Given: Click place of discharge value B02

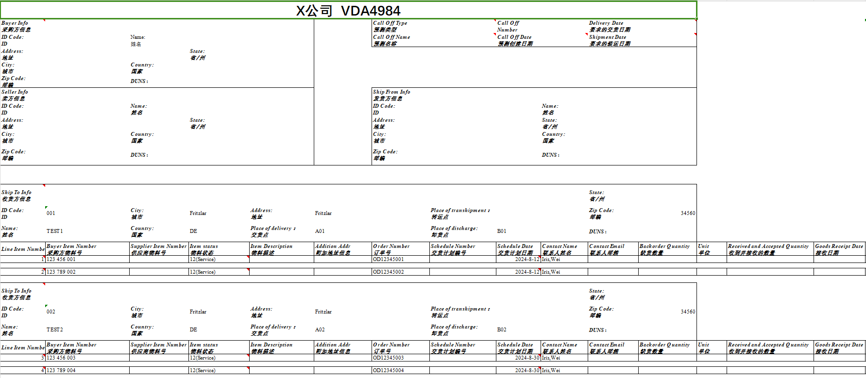Looking at the screenshot, I should point(502,330).
